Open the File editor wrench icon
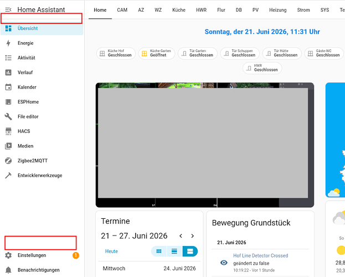This screenshot has height=277, width=345. pyautogui.click(x=8, y=116)
